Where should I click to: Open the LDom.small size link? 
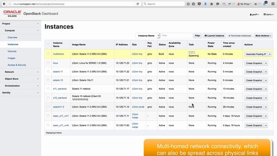click(138, 107)
